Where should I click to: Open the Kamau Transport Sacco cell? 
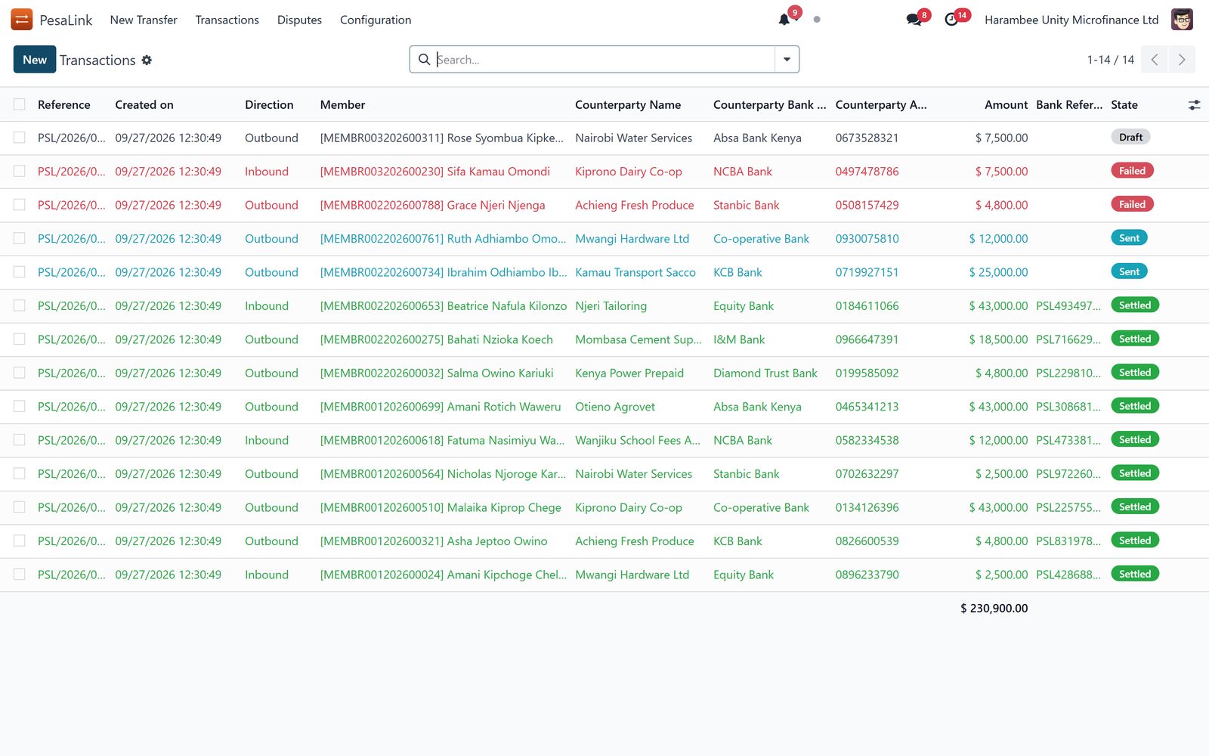[x=635, y=272]
